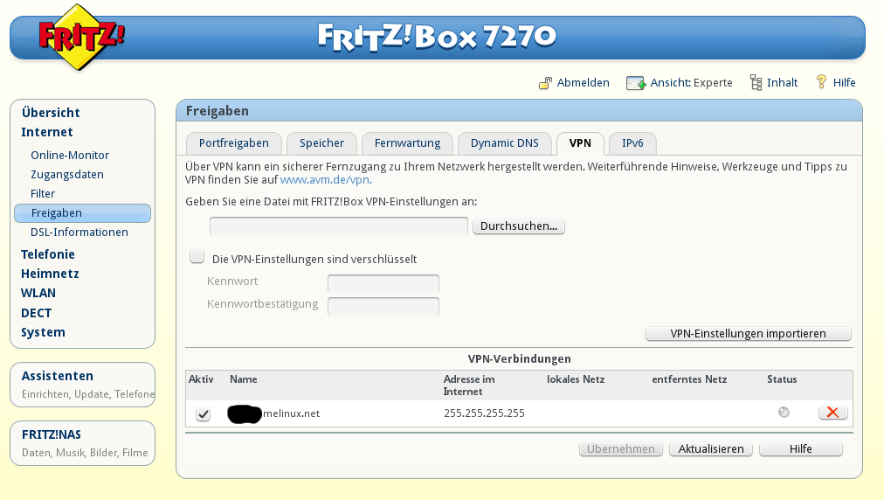This screenshot has width=884, height=500.
Task: Open Online-Monitor in the sidebar
Action: [x=70, y=156]
